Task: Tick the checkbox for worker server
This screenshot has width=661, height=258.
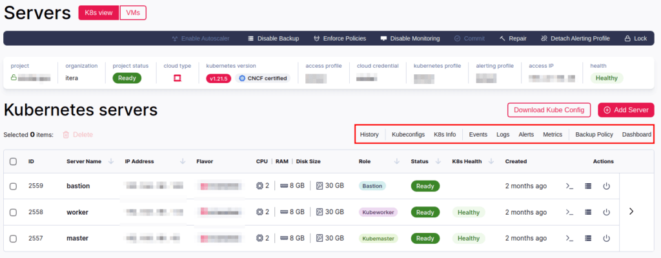Action: (x=14, y=212)
